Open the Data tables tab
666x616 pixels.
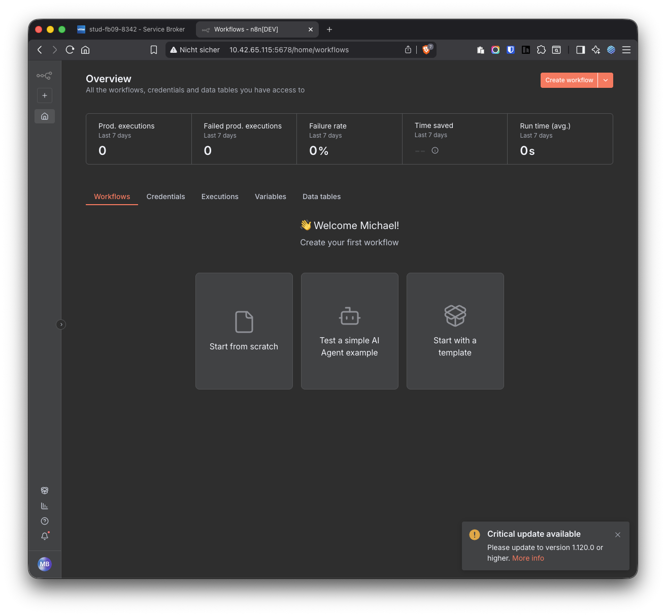point(321,197)
